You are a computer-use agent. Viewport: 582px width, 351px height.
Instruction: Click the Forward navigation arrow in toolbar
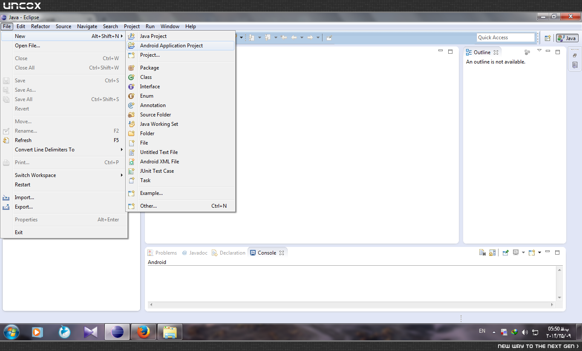coord(310,38)
